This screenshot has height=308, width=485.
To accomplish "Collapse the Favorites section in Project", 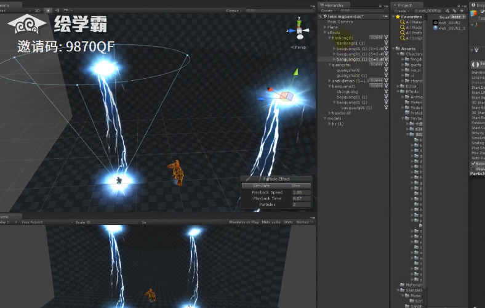I will [x=393, y=17].
